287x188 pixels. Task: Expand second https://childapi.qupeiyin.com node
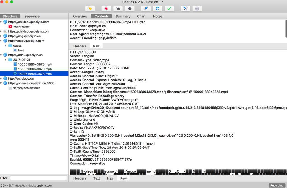point(1,31)
